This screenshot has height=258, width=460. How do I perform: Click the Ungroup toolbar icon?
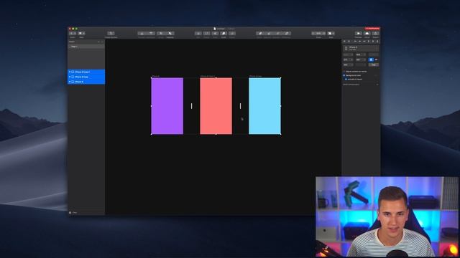[170, 34]
